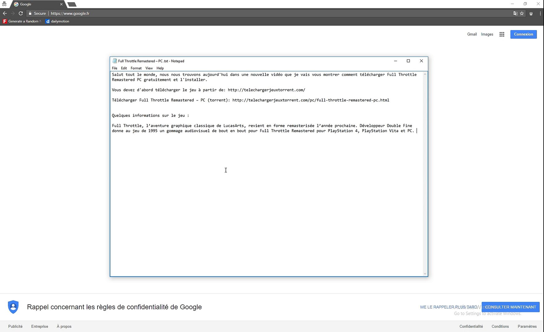Reload the Google page
Screen dimensions: 544x332
(21, 13)
